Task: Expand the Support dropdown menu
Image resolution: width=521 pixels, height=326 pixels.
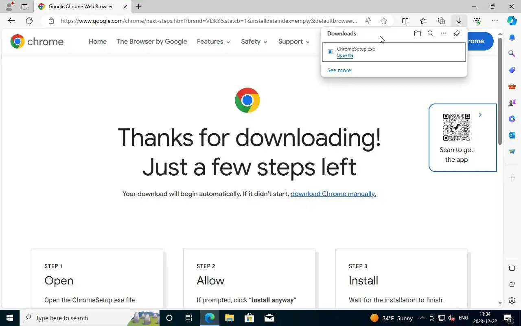Action: click(294, 42)
